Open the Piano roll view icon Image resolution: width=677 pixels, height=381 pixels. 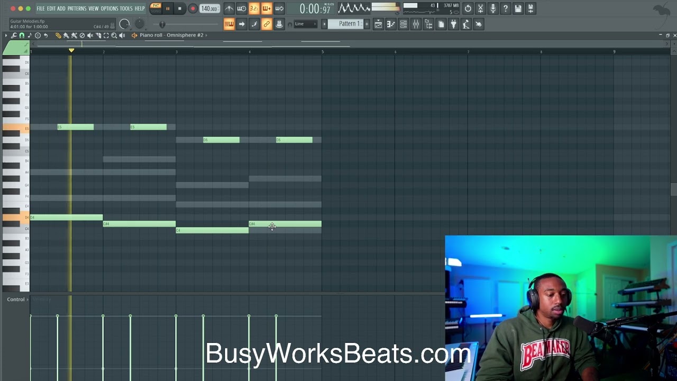tap(391, 24)
